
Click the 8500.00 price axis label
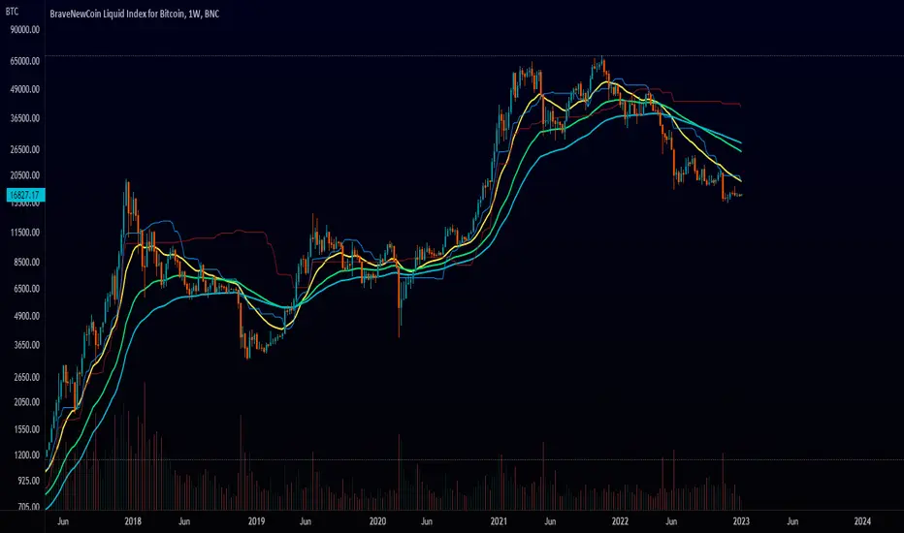[x=26, y=262]
